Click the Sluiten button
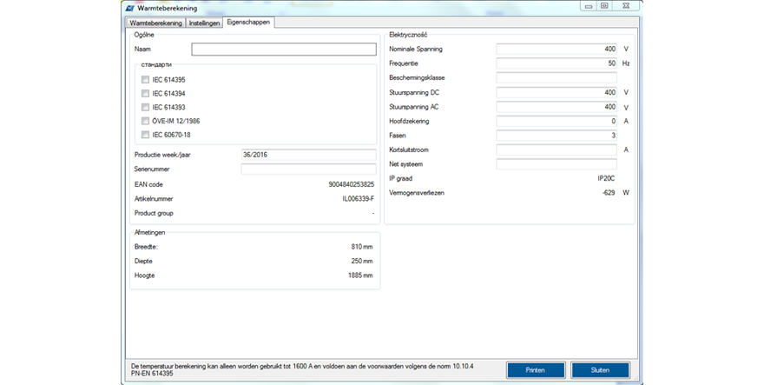Image resolution: width=764 pixels, height=385 pixels. (x=600, y=370)
